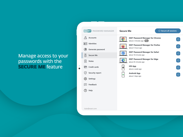End the Android App session power button
Viewport: 183px width, 137px height.
(178, 75)
